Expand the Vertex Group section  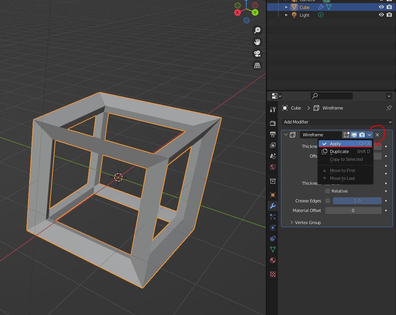292,223
